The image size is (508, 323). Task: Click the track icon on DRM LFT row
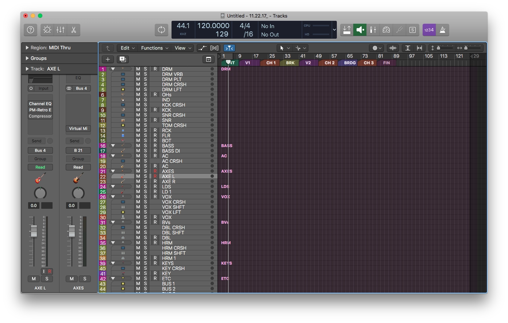pyautogui.click(x=123, y=89)
